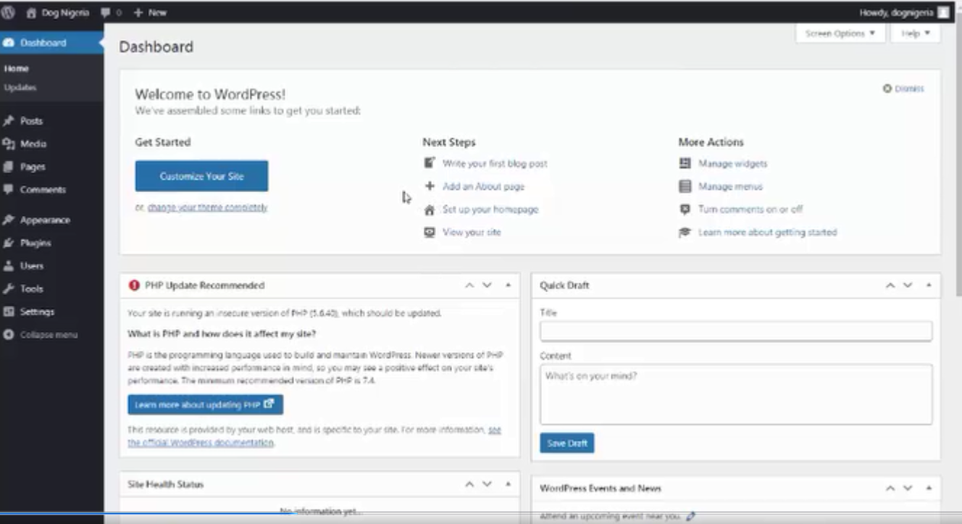
Task: Click the WordPress logo in admin bar
Action: point(9,12)
